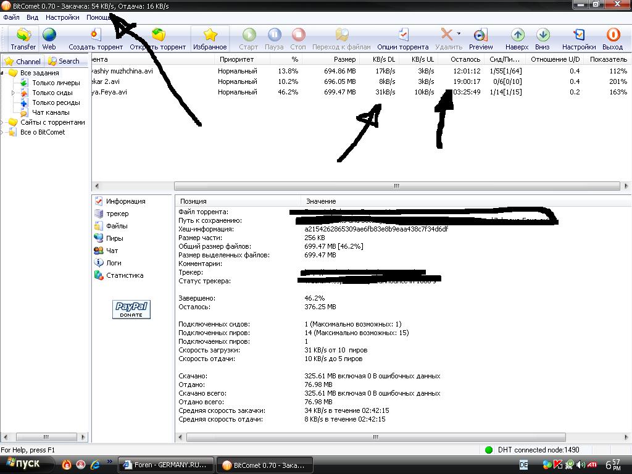
Task: Click the sidebar horizontal scrollbar thumb
Action: coord(46,437)
